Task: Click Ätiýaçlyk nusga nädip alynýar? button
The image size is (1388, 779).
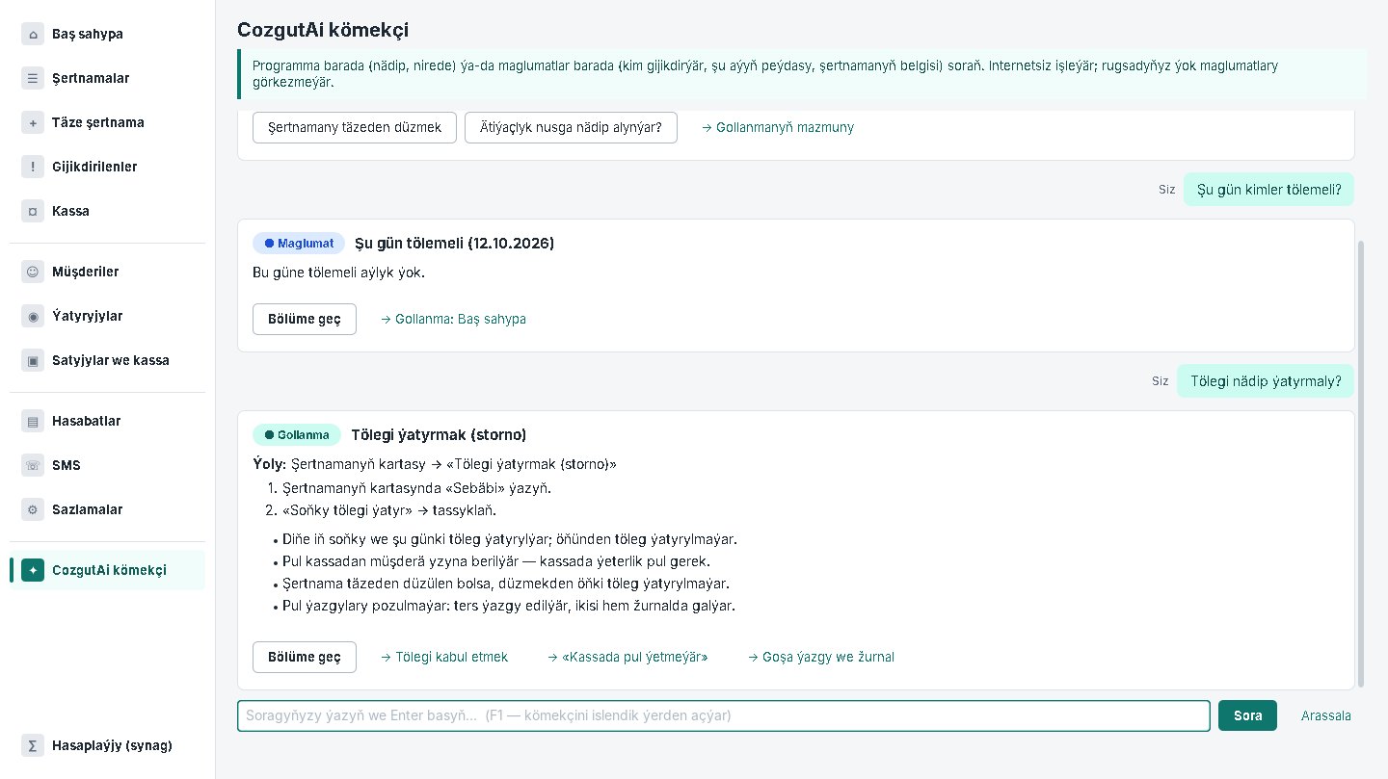Action: coord(571,127)
